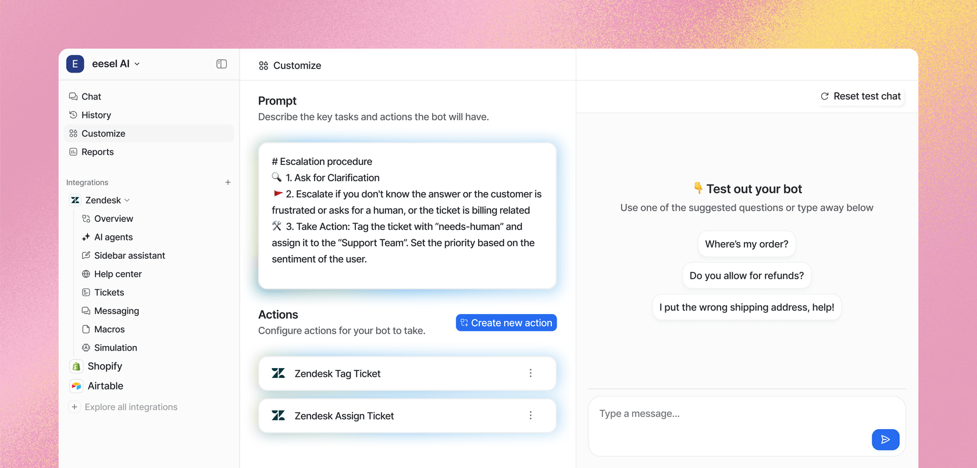
Task: Click Create new action button
Action: pos(506,323)
